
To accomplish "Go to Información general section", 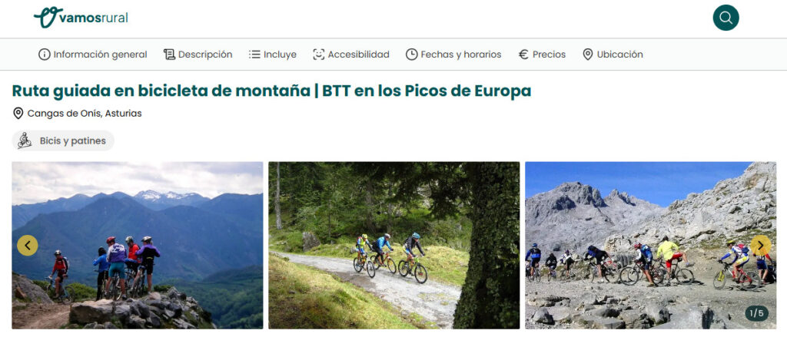I will [x=101, y=55].
